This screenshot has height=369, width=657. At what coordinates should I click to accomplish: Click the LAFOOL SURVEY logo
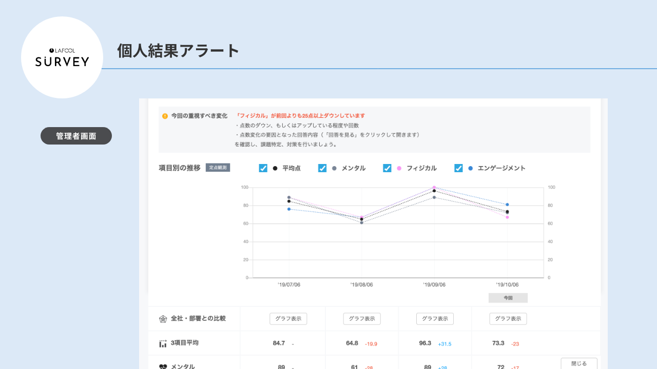62,57
